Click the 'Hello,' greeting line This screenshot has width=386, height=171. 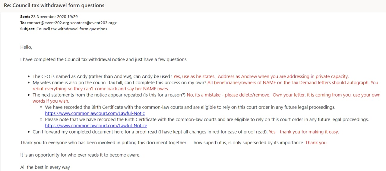(26, 47)
